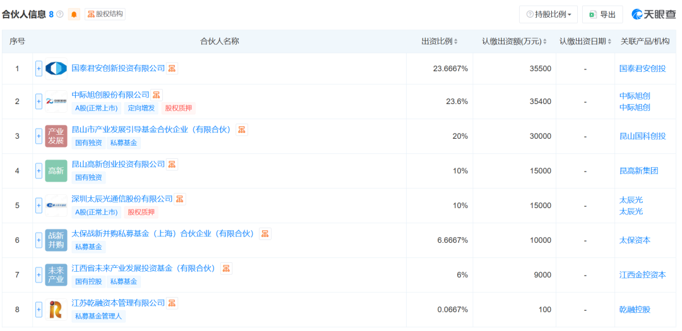Expand the 昆山市产业发展引导基金 row
The width and height of the screenshot is (682, 331).
(39, 136)
